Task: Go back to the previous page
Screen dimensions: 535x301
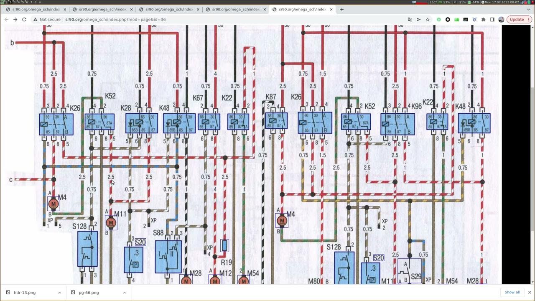Action: (x=6, y=19)
